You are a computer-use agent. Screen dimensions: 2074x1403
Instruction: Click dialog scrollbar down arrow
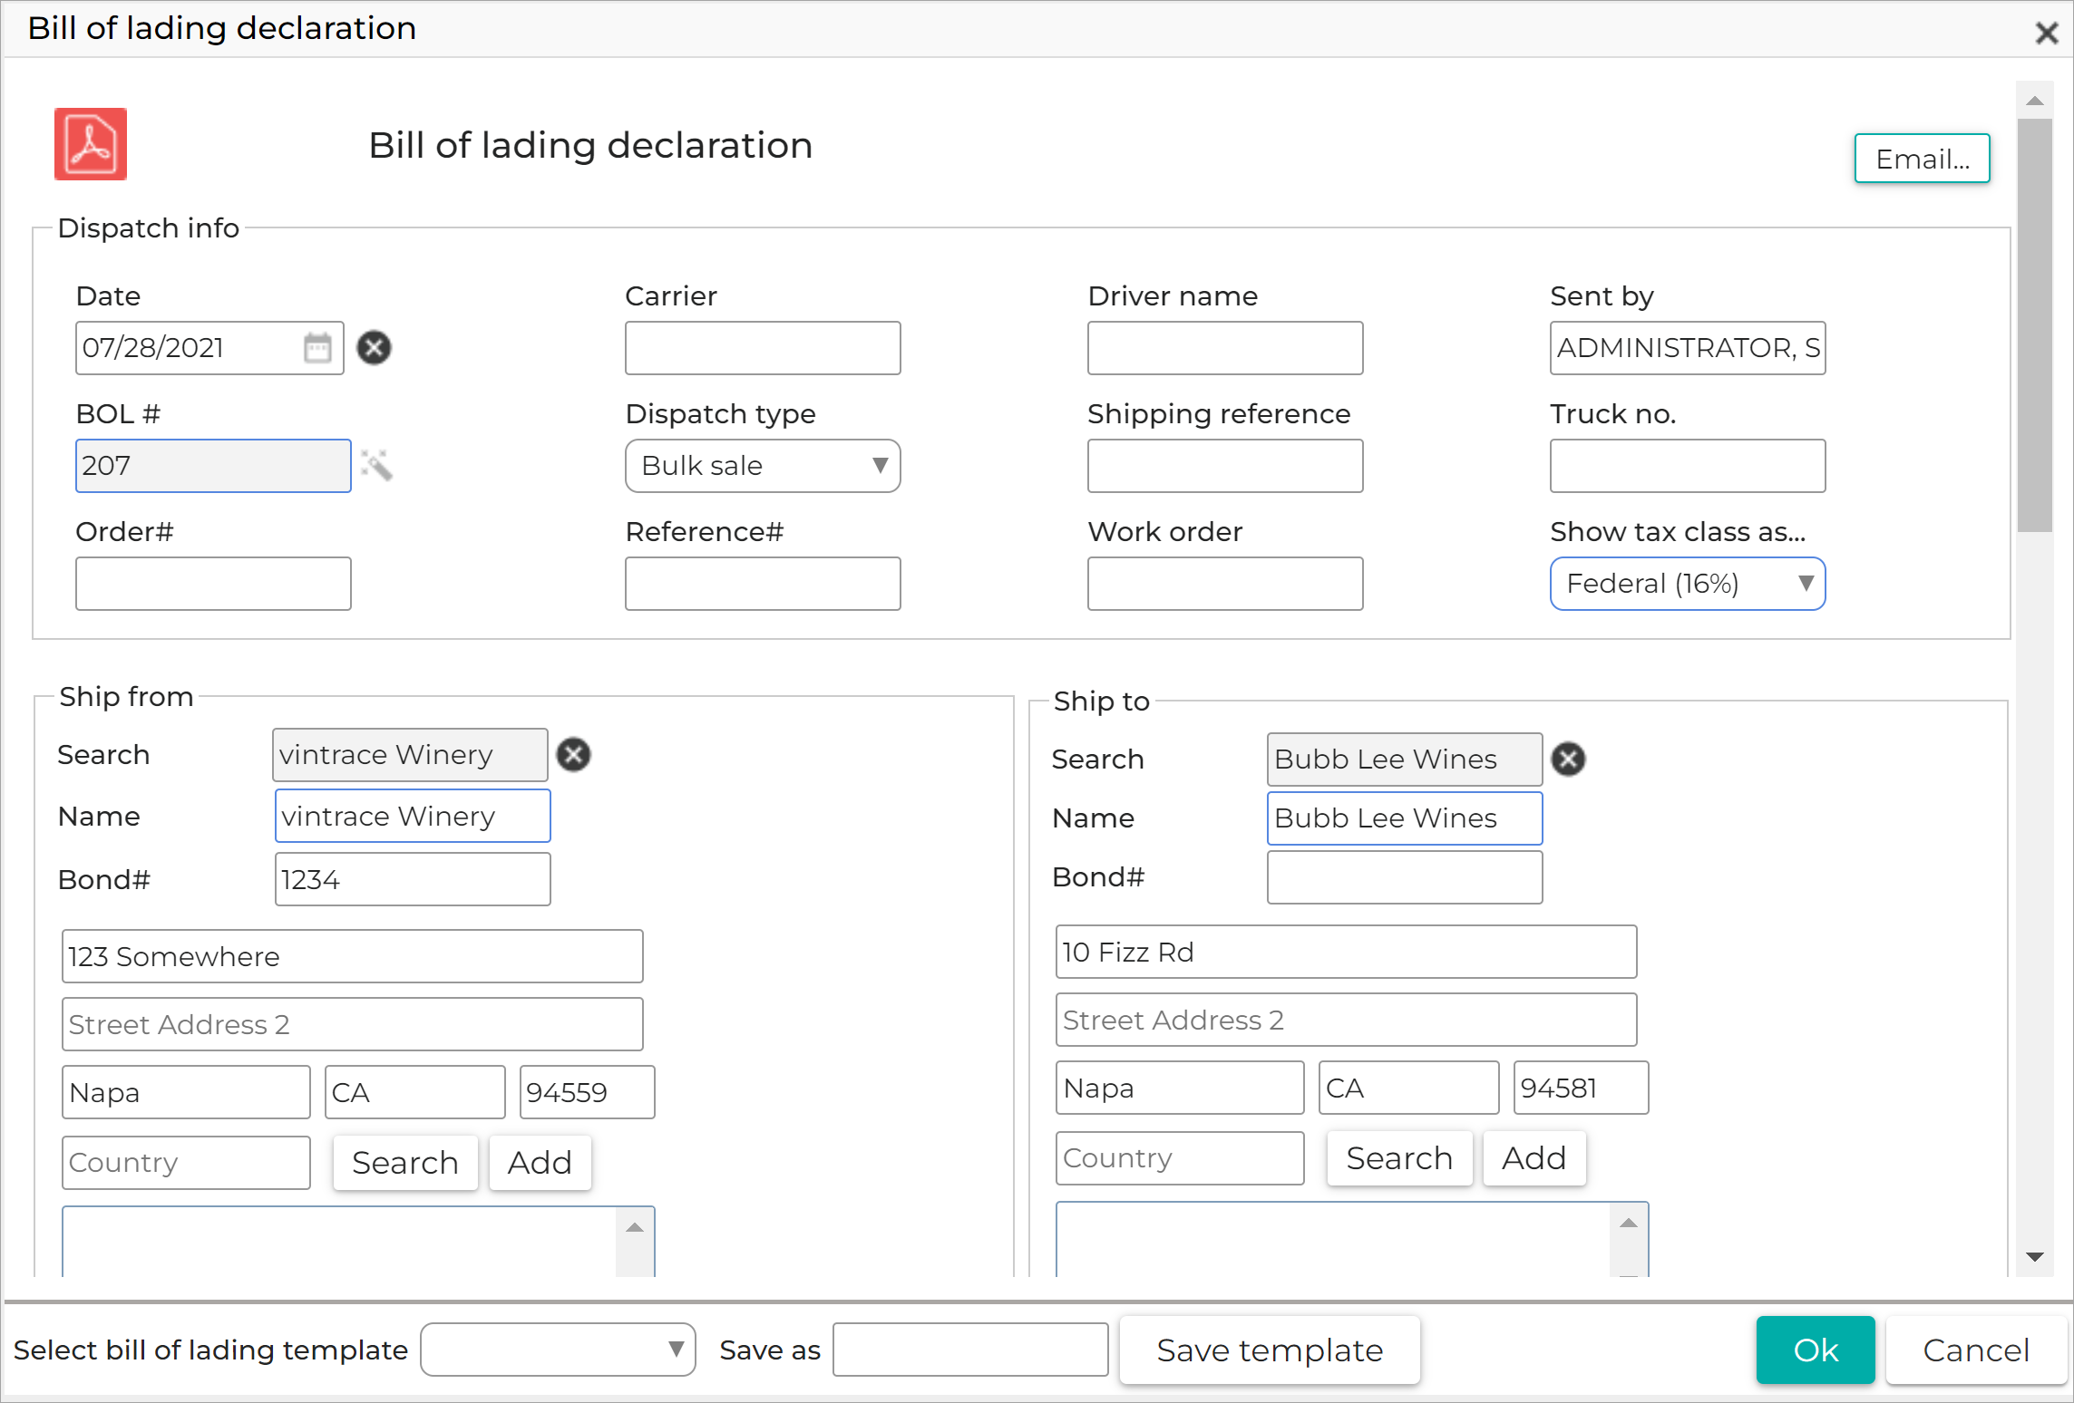pos(2035,1257)
